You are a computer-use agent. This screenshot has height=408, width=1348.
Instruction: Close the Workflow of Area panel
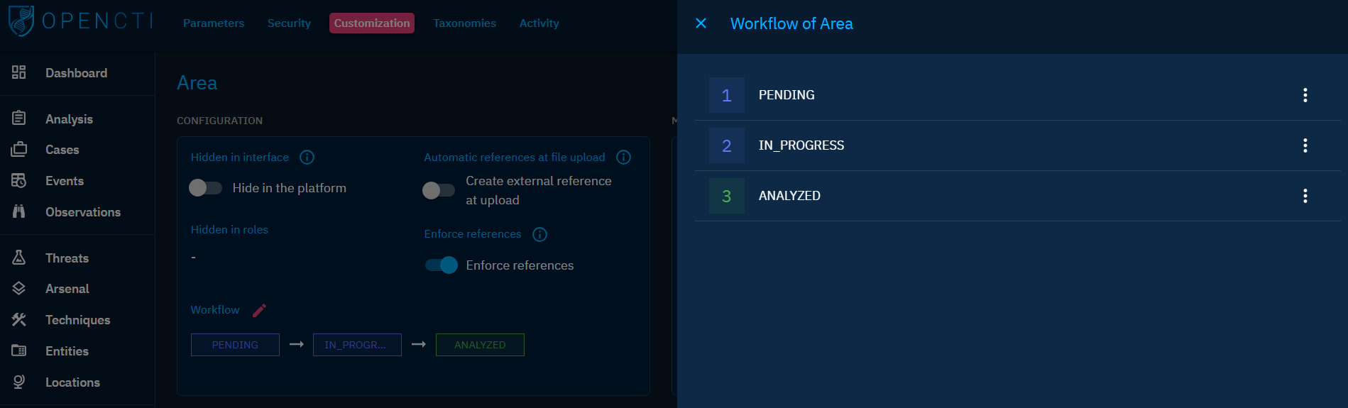pyautogui.click(x=701, y=23)
